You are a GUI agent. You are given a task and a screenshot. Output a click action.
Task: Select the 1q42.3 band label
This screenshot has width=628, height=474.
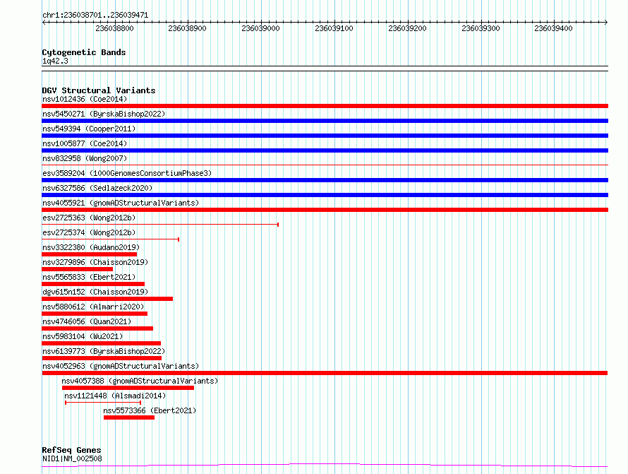tap(55, 61)
